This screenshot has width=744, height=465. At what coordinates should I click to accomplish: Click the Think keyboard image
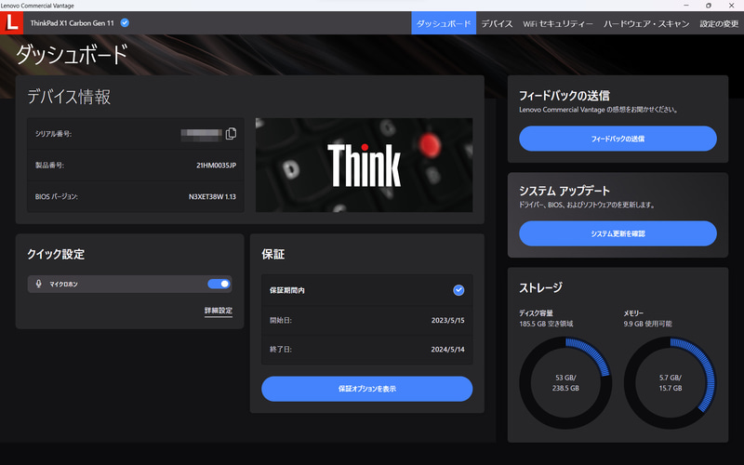point(364,166)
